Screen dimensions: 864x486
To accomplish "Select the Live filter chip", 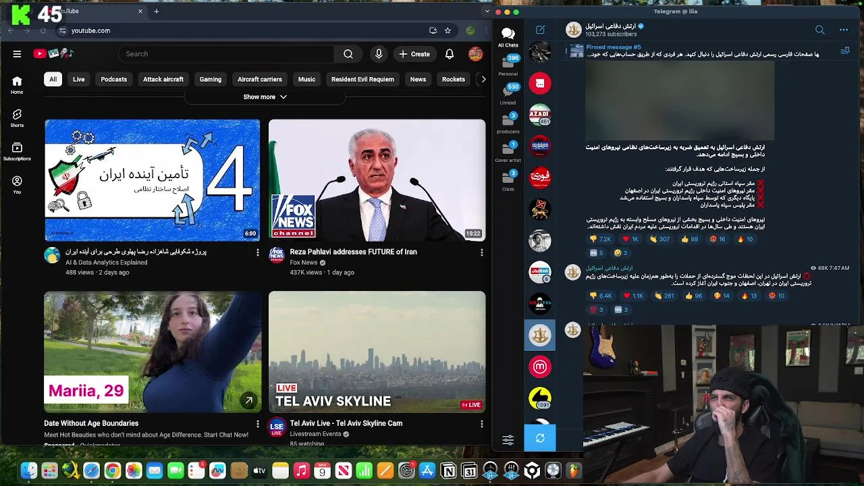I will click(x=79, y=80).
